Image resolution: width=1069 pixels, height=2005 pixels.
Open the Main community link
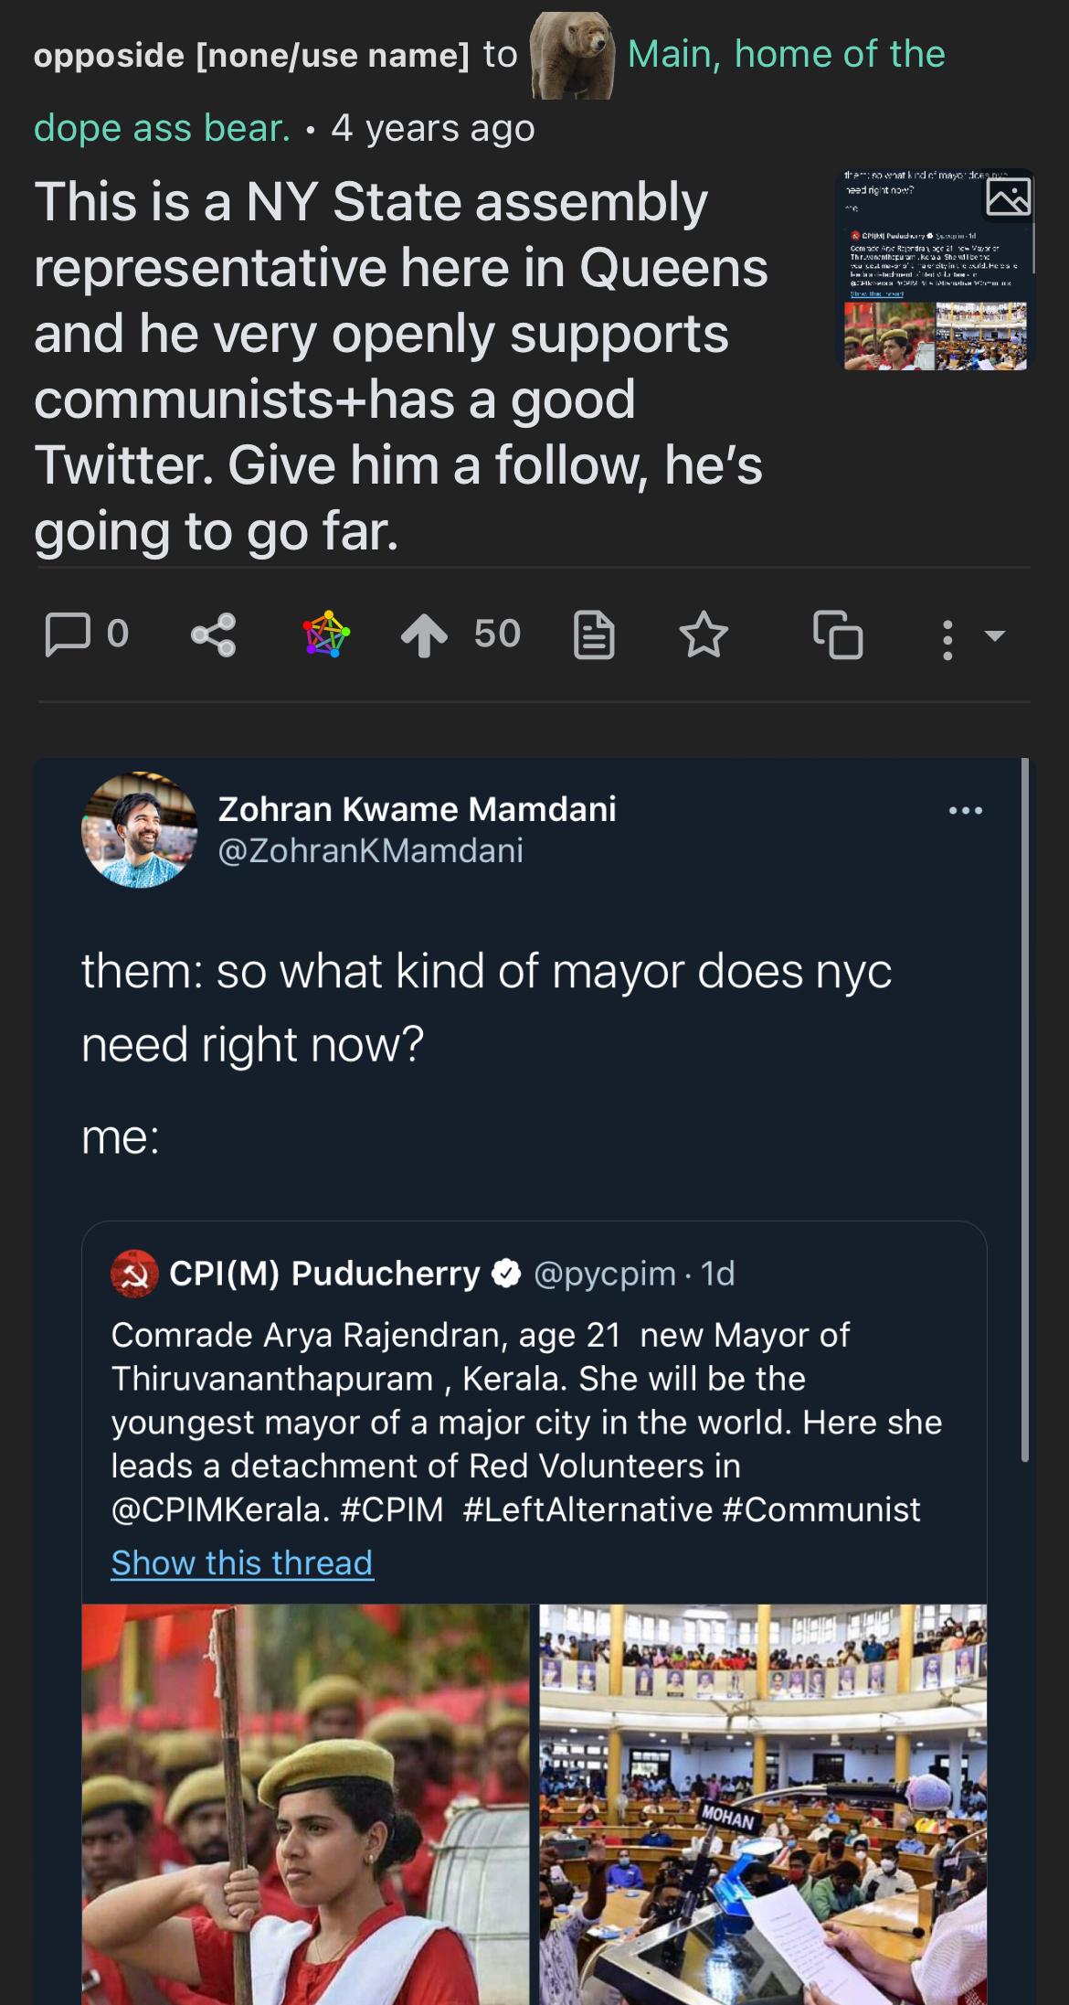(x=786, y=55)
